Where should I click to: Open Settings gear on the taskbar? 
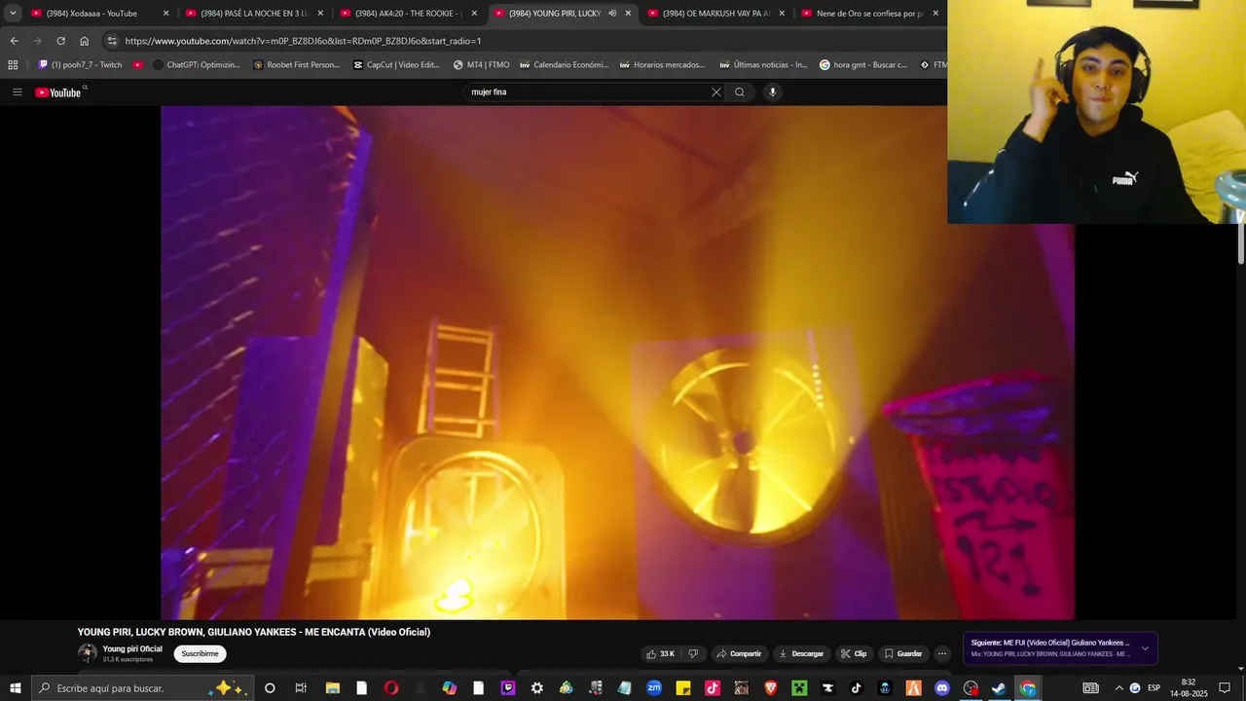coord(536,688)
